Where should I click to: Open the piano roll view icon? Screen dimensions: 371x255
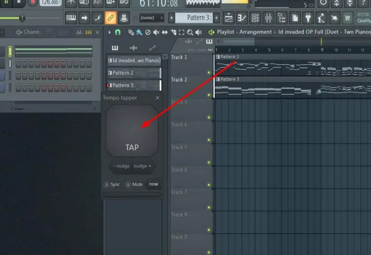click(242, 18)
